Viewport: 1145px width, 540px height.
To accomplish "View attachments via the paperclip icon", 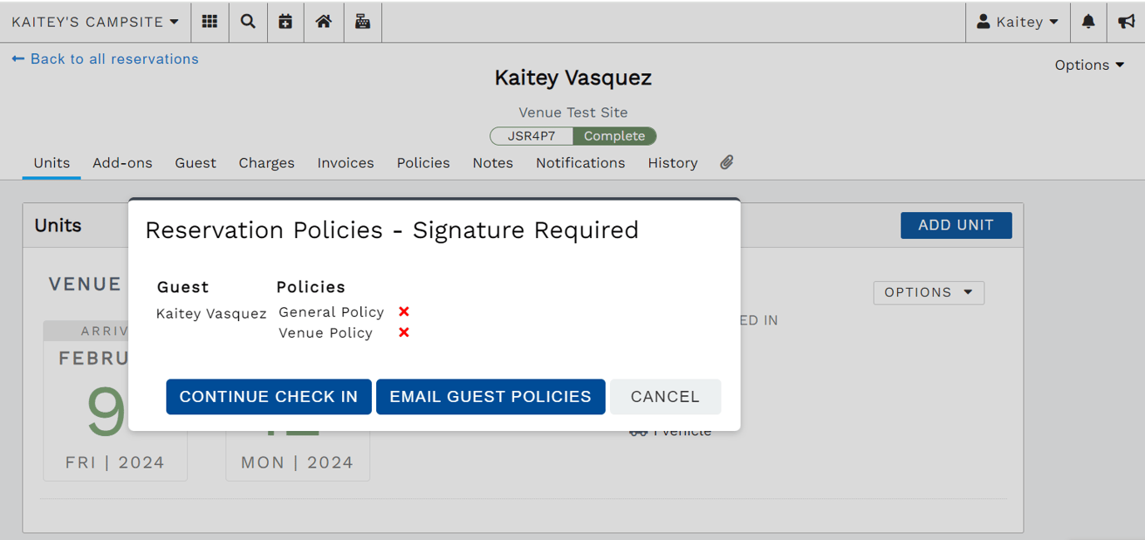I will pyautogui.click(x=726, y=162).
